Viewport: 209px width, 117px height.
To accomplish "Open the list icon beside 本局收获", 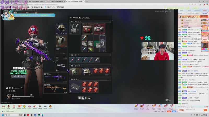I will point(71,18).
